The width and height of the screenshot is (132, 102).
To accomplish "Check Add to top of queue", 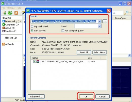I will (63, 31).
